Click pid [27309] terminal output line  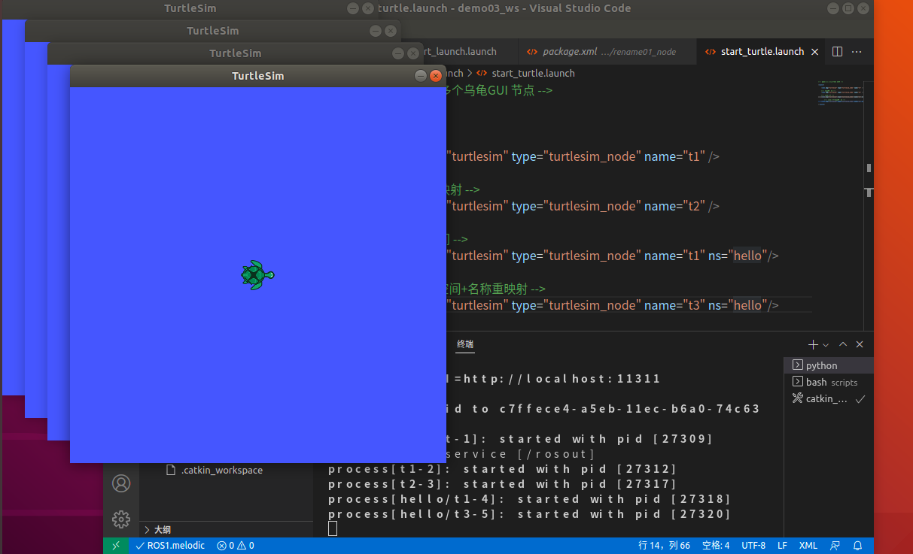[x=580, y=439]
